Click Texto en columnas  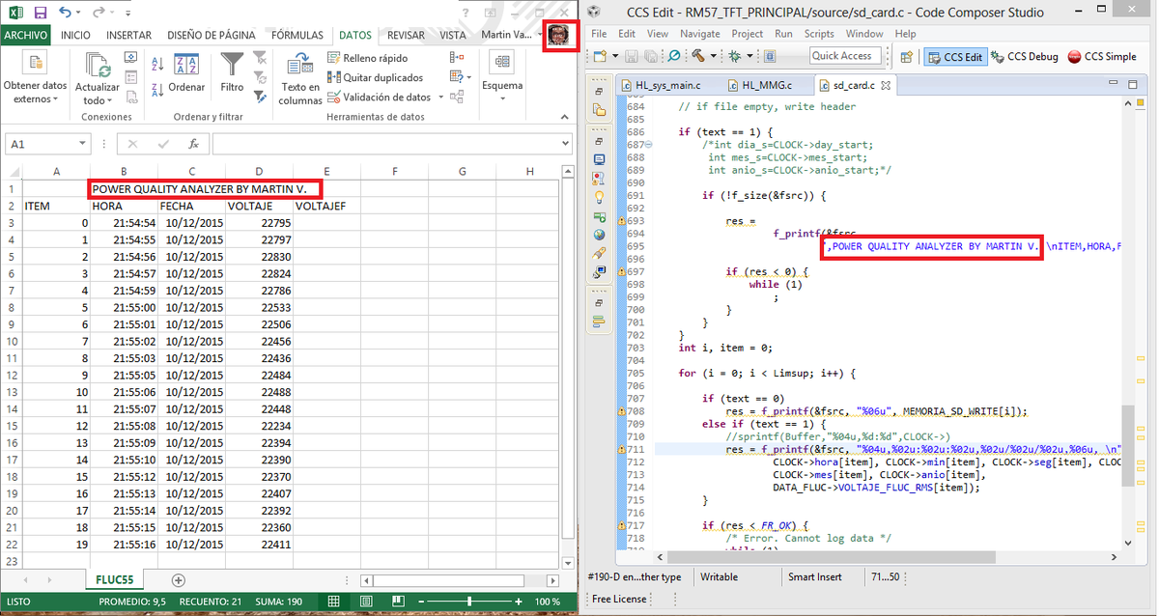(x=300, y=79)
